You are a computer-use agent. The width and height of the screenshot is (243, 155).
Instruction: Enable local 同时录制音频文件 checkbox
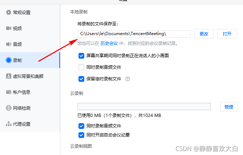[x=81, y=67]
